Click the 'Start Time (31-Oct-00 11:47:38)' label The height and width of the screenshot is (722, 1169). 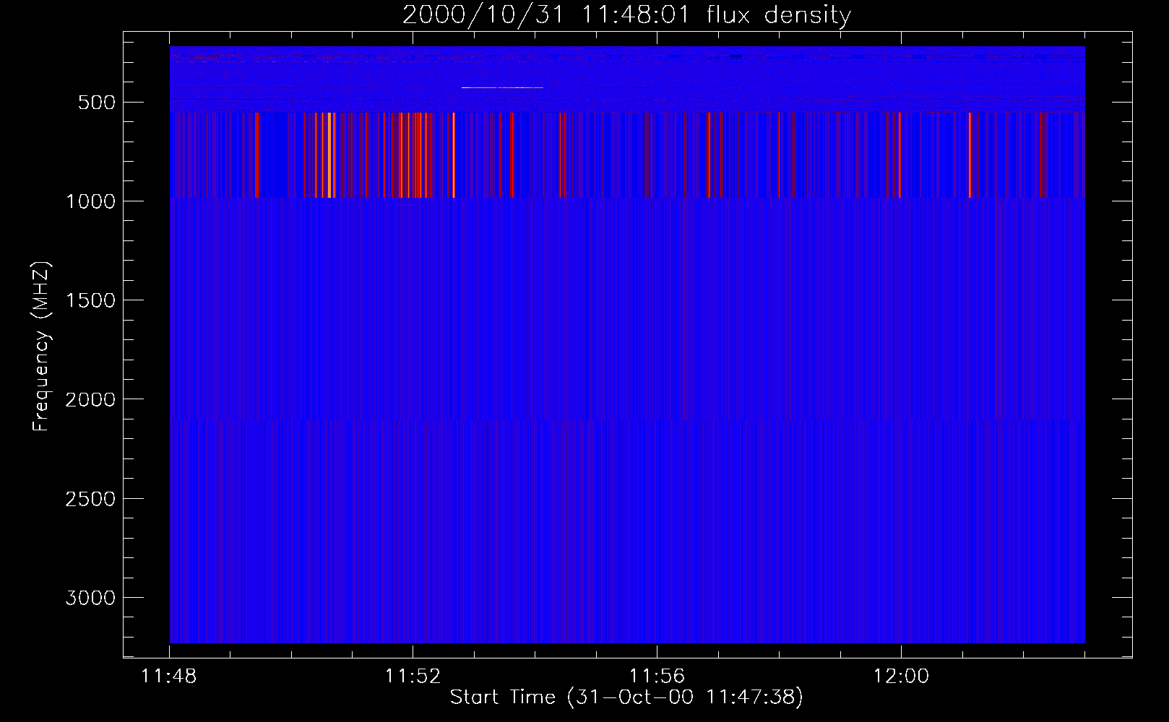[x=626, y=697]
